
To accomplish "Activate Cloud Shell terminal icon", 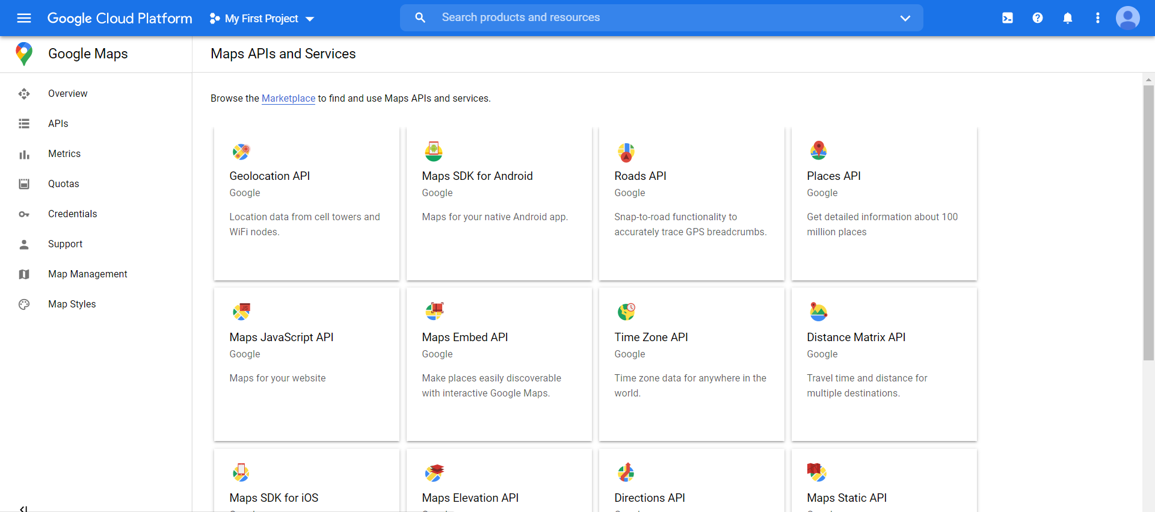I will point(1008,18).
